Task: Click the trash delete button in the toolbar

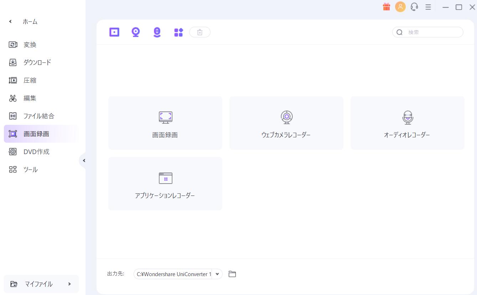Action: (x=200, y=32)
